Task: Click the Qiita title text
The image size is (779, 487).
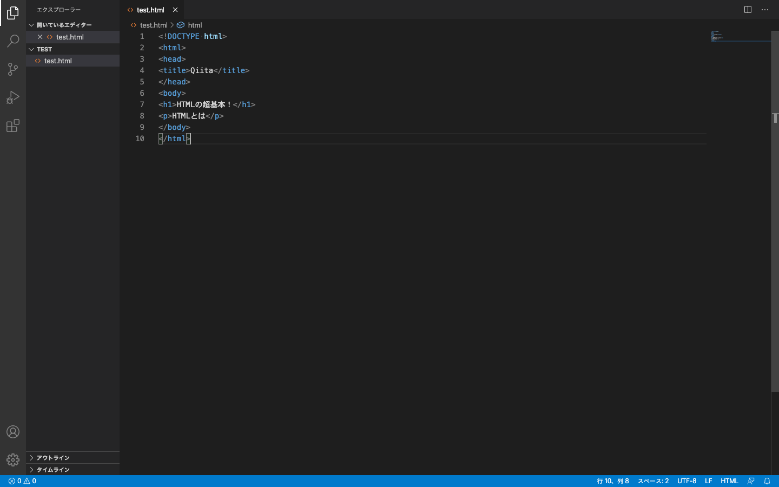Action: [x=202, y=70]
